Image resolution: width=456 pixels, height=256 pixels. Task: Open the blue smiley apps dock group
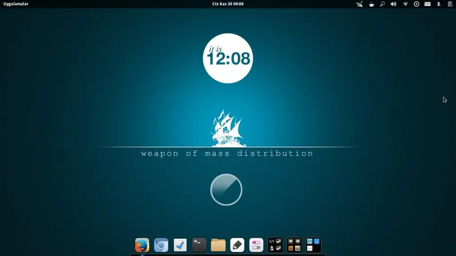click(x=313, y=245)
